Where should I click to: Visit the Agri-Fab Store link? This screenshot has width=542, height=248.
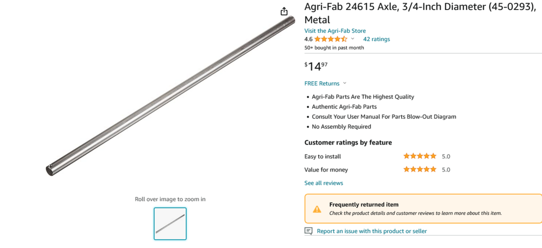(x=335, y=31)
